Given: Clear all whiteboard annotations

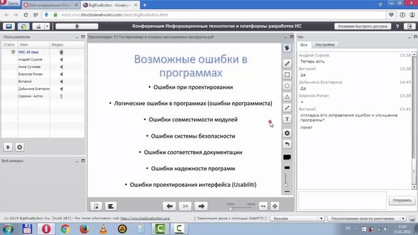Looking at the screenshot, I should (287, 133).
